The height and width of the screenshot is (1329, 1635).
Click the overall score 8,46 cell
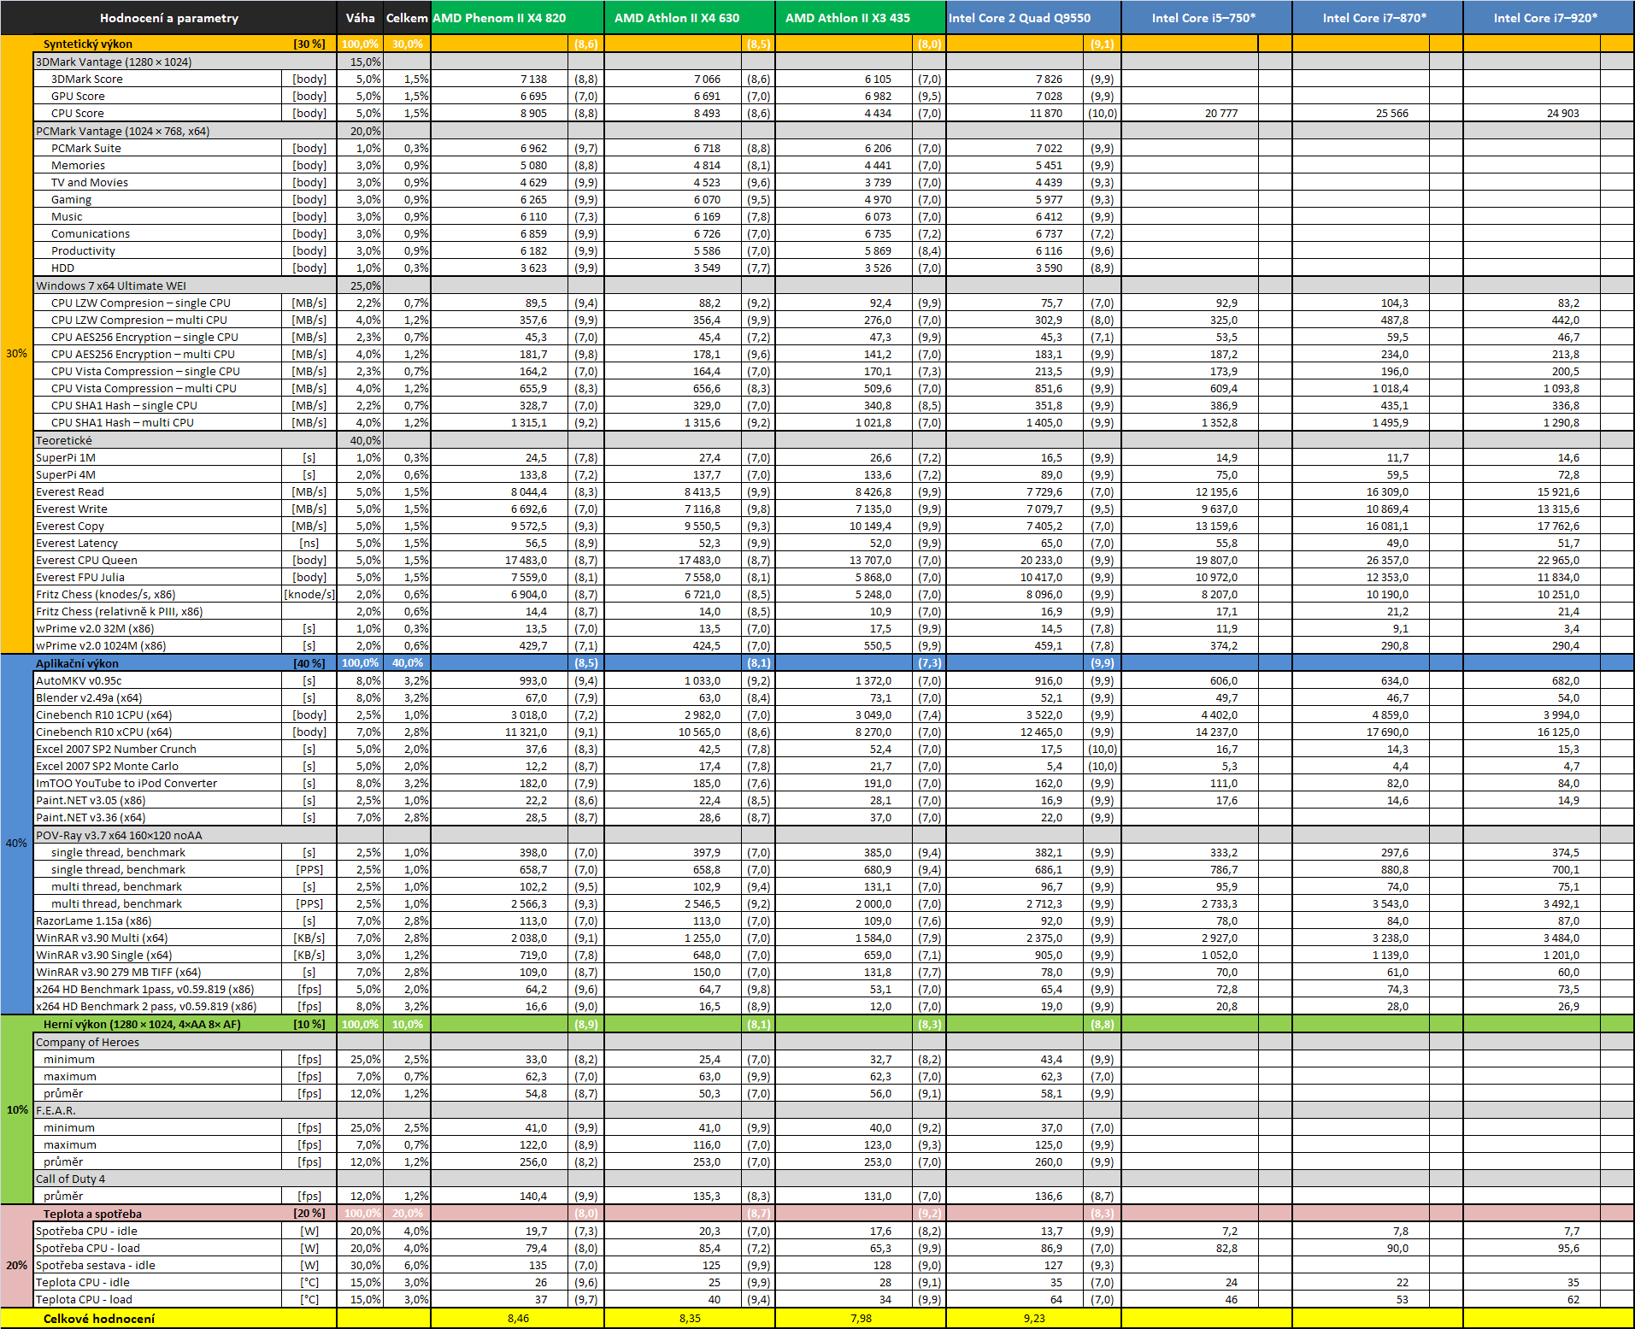pyautogui.click(x=518, y=1318)
